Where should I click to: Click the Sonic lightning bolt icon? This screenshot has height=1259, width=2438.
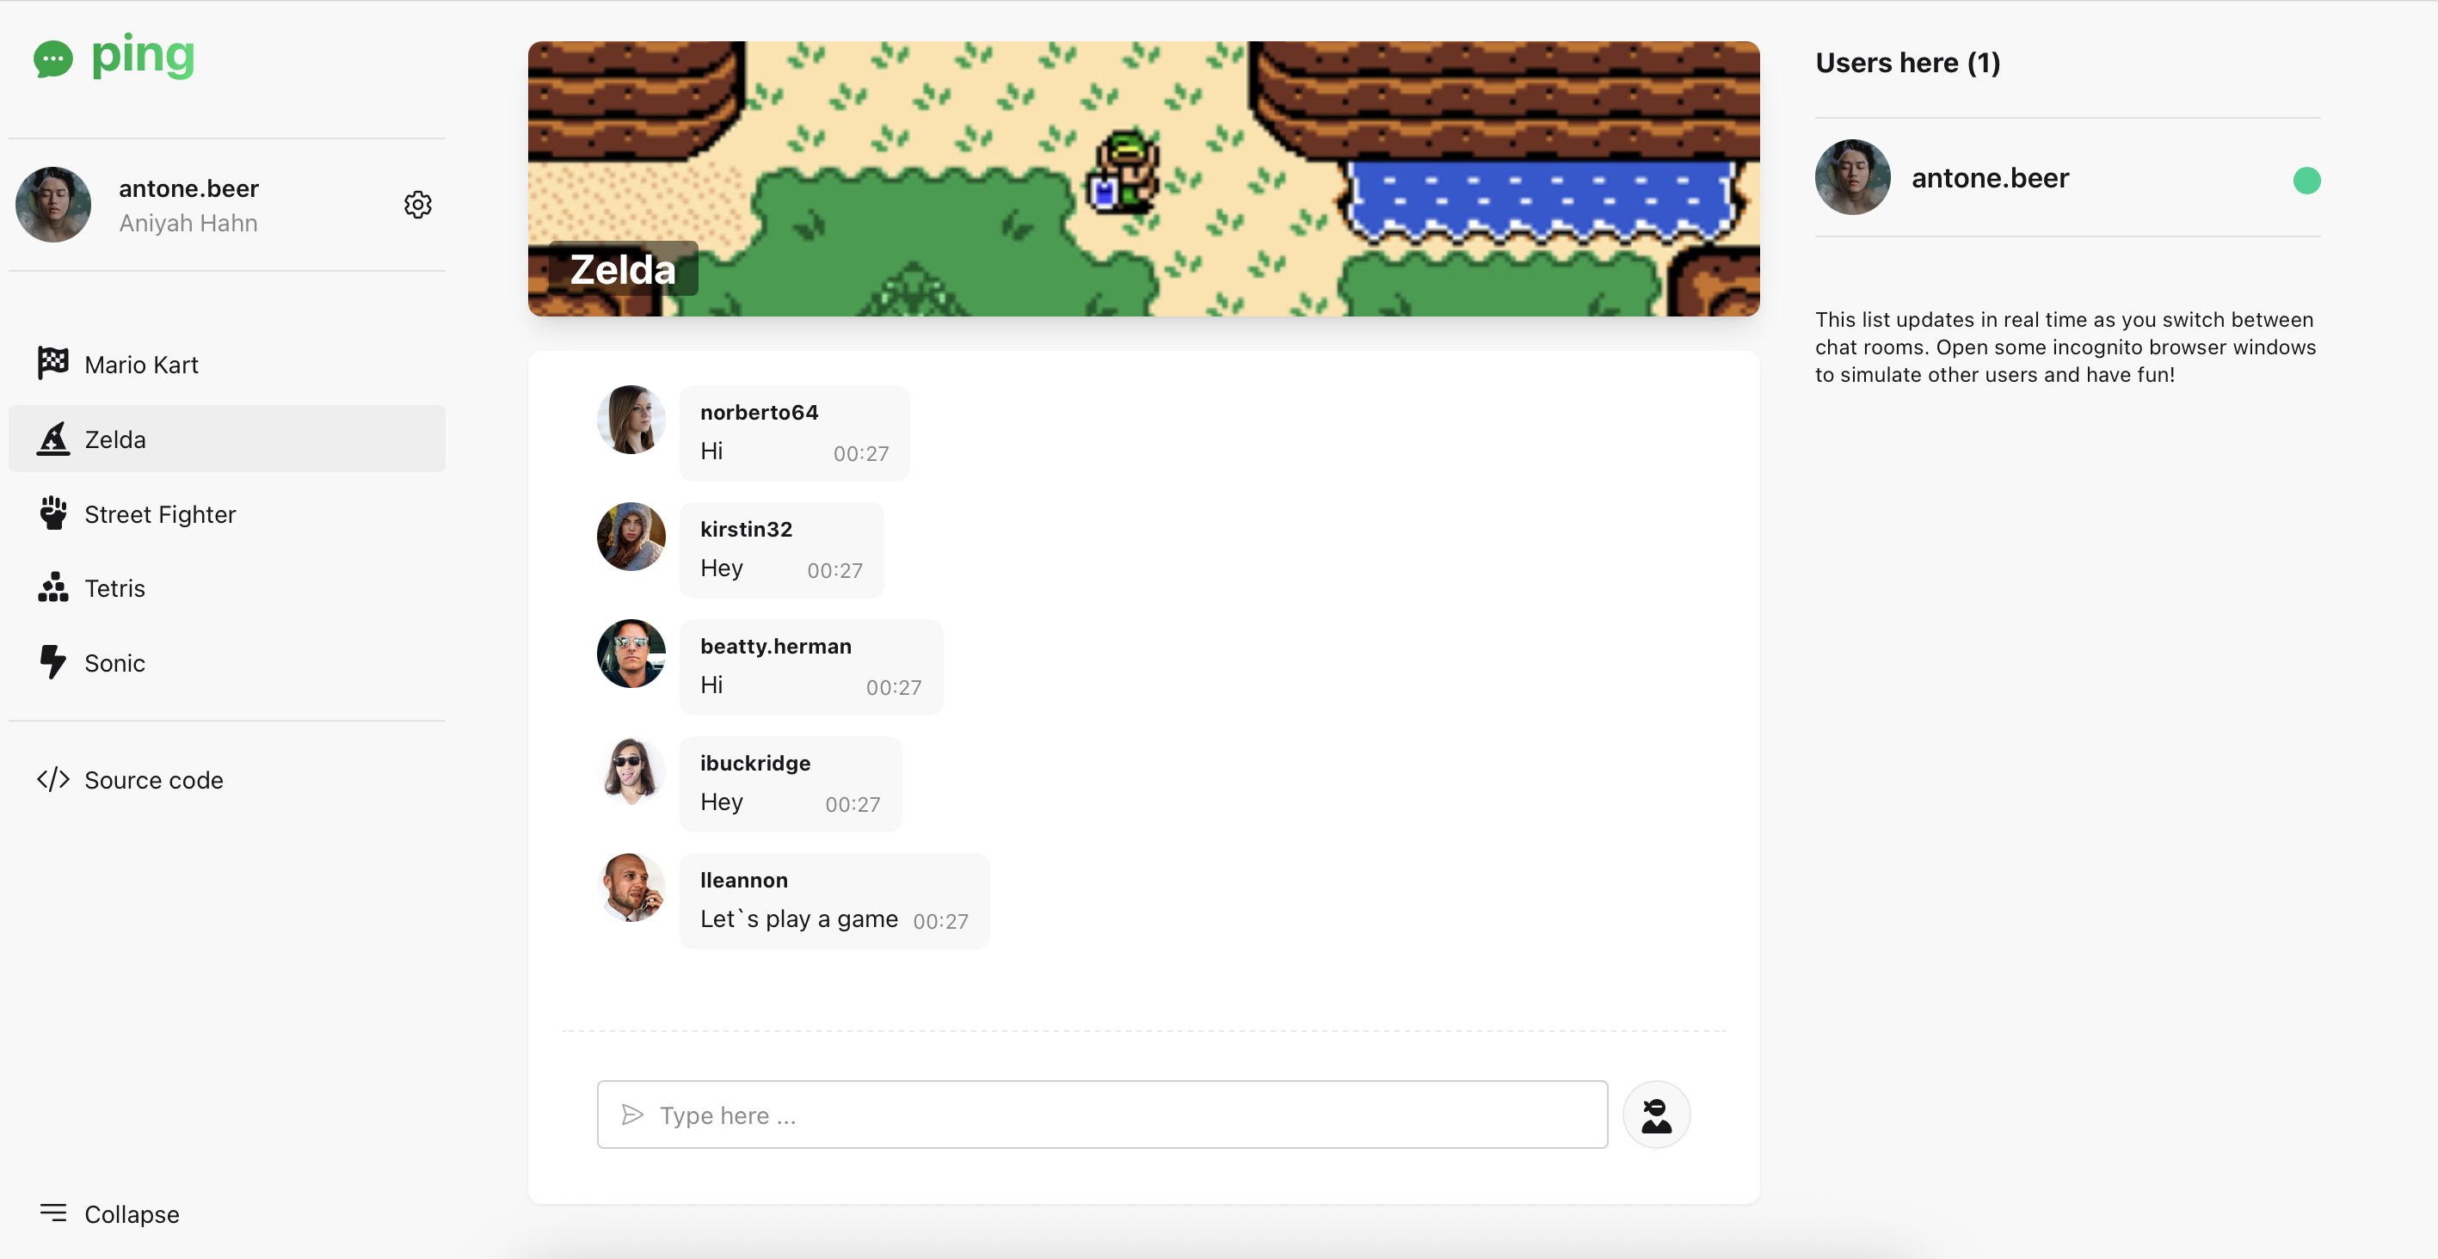[53, 662]
